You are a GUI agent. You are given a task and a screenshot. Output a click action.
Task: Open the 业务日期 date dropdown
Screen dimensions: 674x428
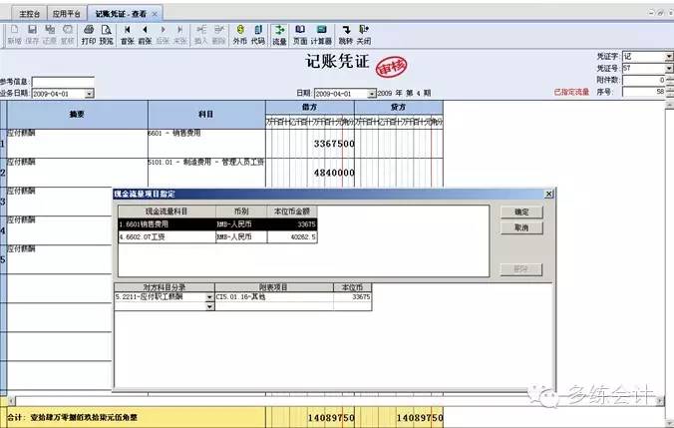(x=89, y=94)
